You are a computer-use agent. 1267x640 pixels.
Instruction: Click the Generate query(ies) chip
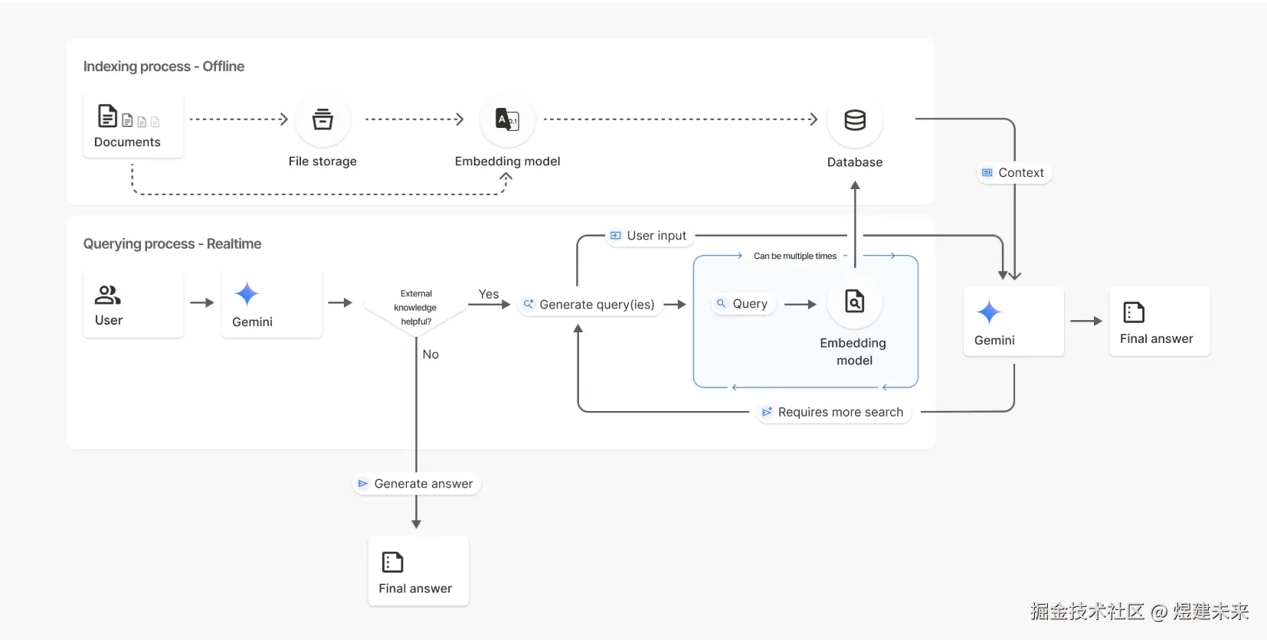[589, 305]
